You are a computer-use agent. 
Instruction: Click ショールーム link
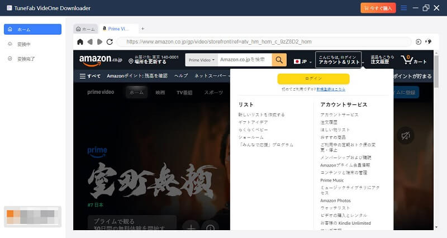(251, 137)
